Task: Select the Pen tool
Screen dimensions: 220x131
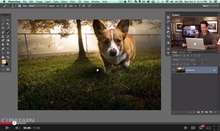Action: tap(3, 49)
